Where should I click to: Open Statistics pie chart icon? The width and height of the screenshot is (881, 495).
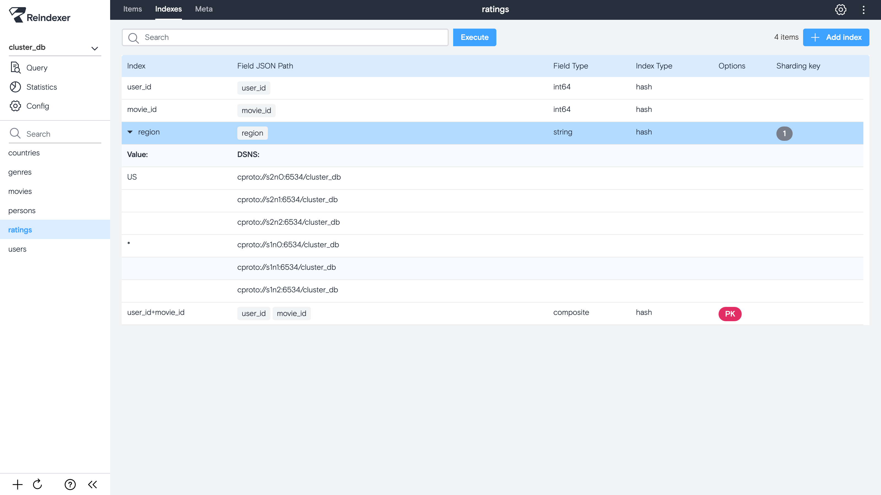(15, 87)
